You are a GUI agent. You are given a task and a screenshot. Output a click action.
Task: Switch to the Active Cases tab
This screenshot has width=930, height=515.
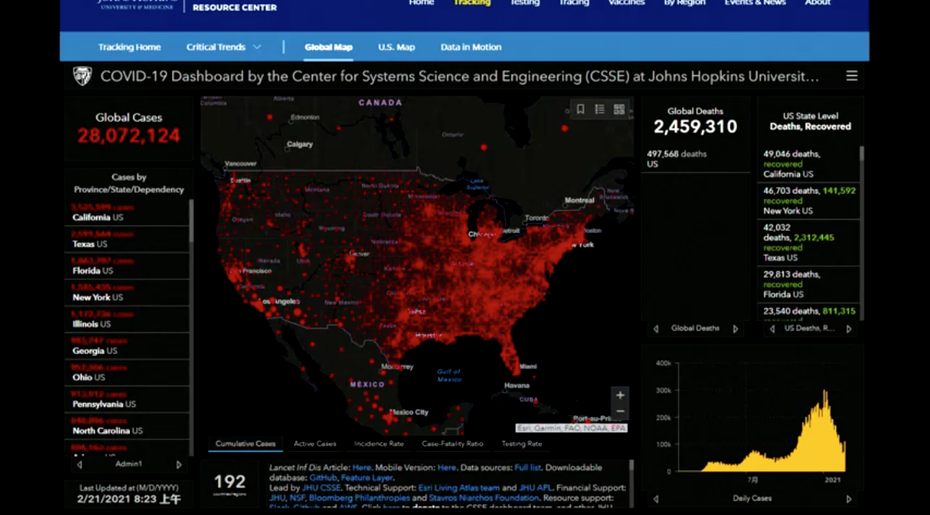315,444
